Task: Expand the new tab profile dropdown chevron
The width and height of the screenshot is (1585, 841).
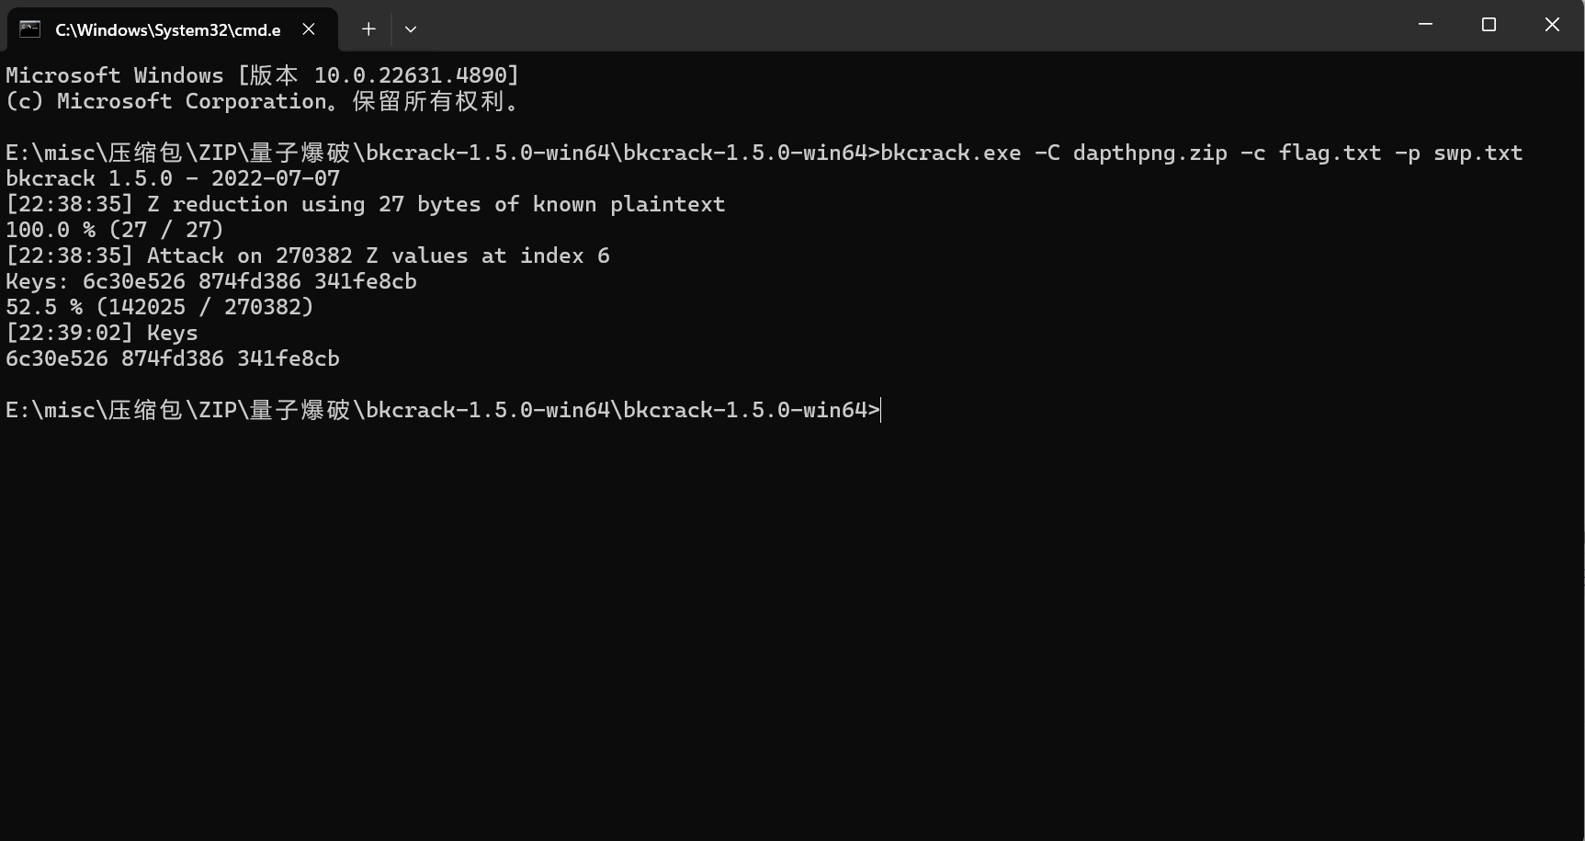Action: point(411,29)
